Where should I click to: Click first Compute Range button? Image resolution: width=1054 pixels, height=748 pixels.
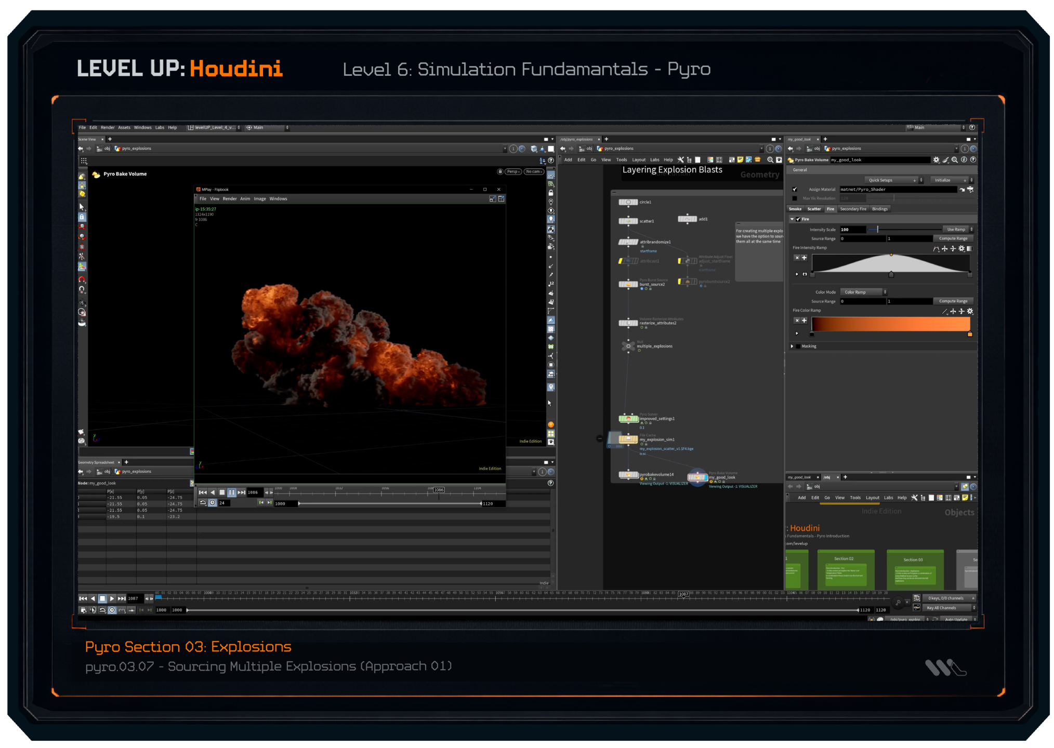[953, 238]
